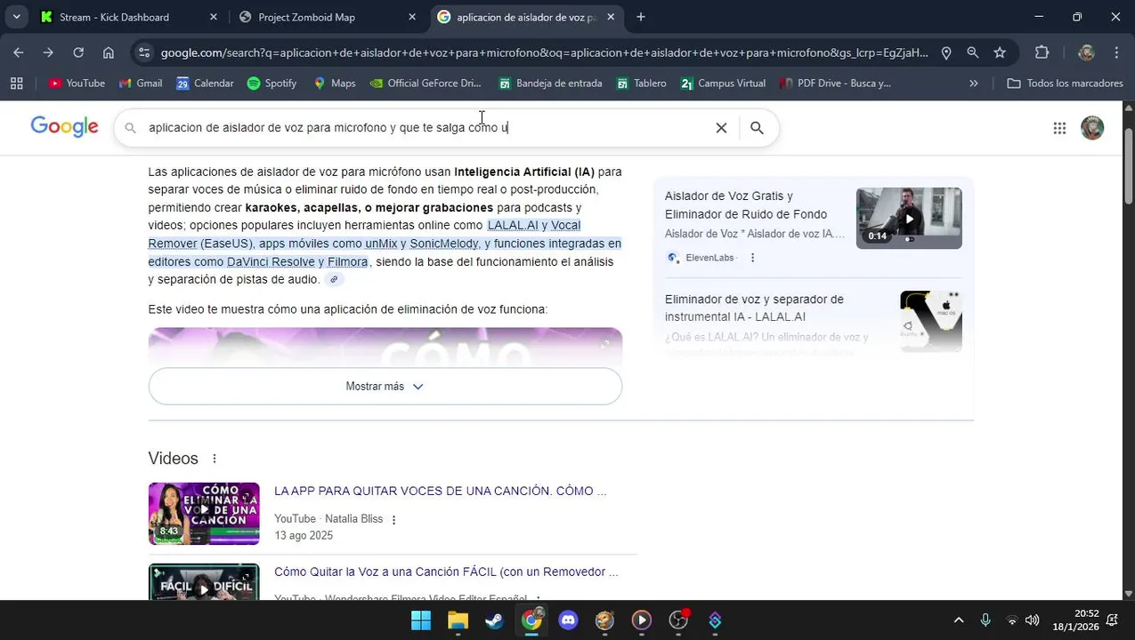Open Steam from taskbar
This screenshot has height=640, width=1135.
[x=494, y=620]
